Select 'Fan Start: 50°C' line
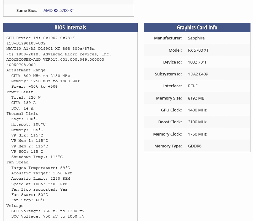The image size is (253, 221). tap(29, 195)
